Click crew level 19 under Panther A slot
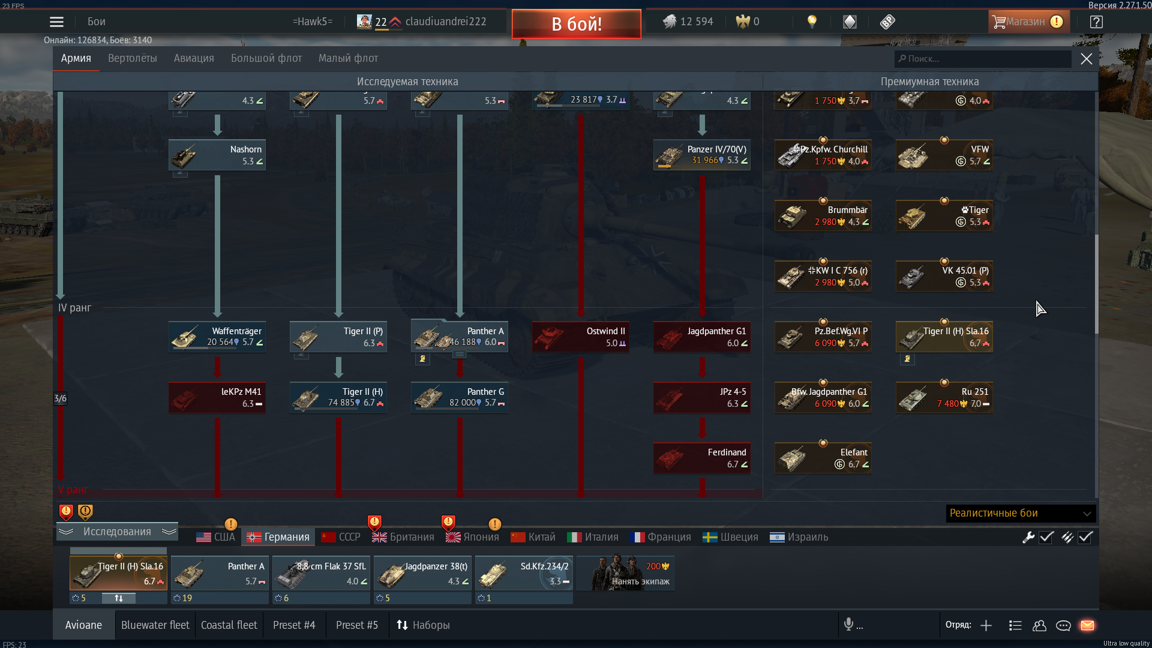Viewport: 1152px width, 648px height. [183, 598]
